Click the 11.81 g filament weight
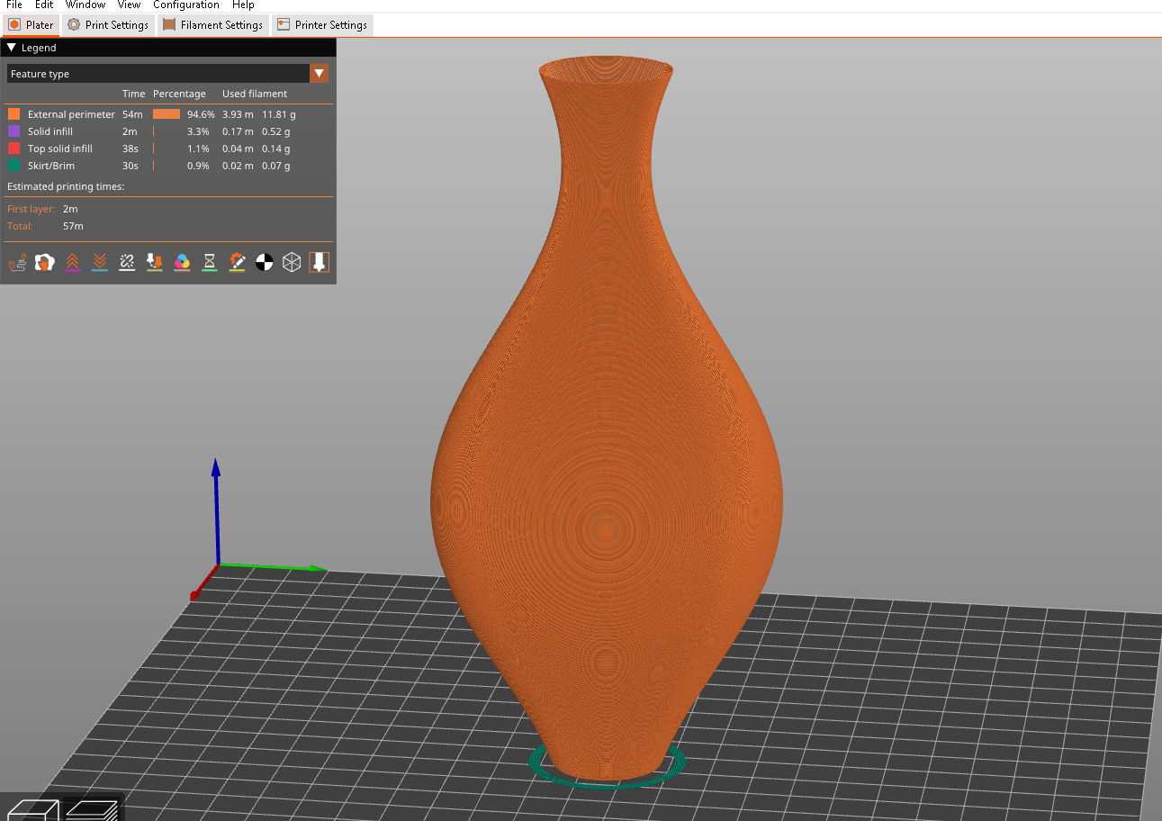The width and height of the screenshot is (1162, 821). point(279,114)
